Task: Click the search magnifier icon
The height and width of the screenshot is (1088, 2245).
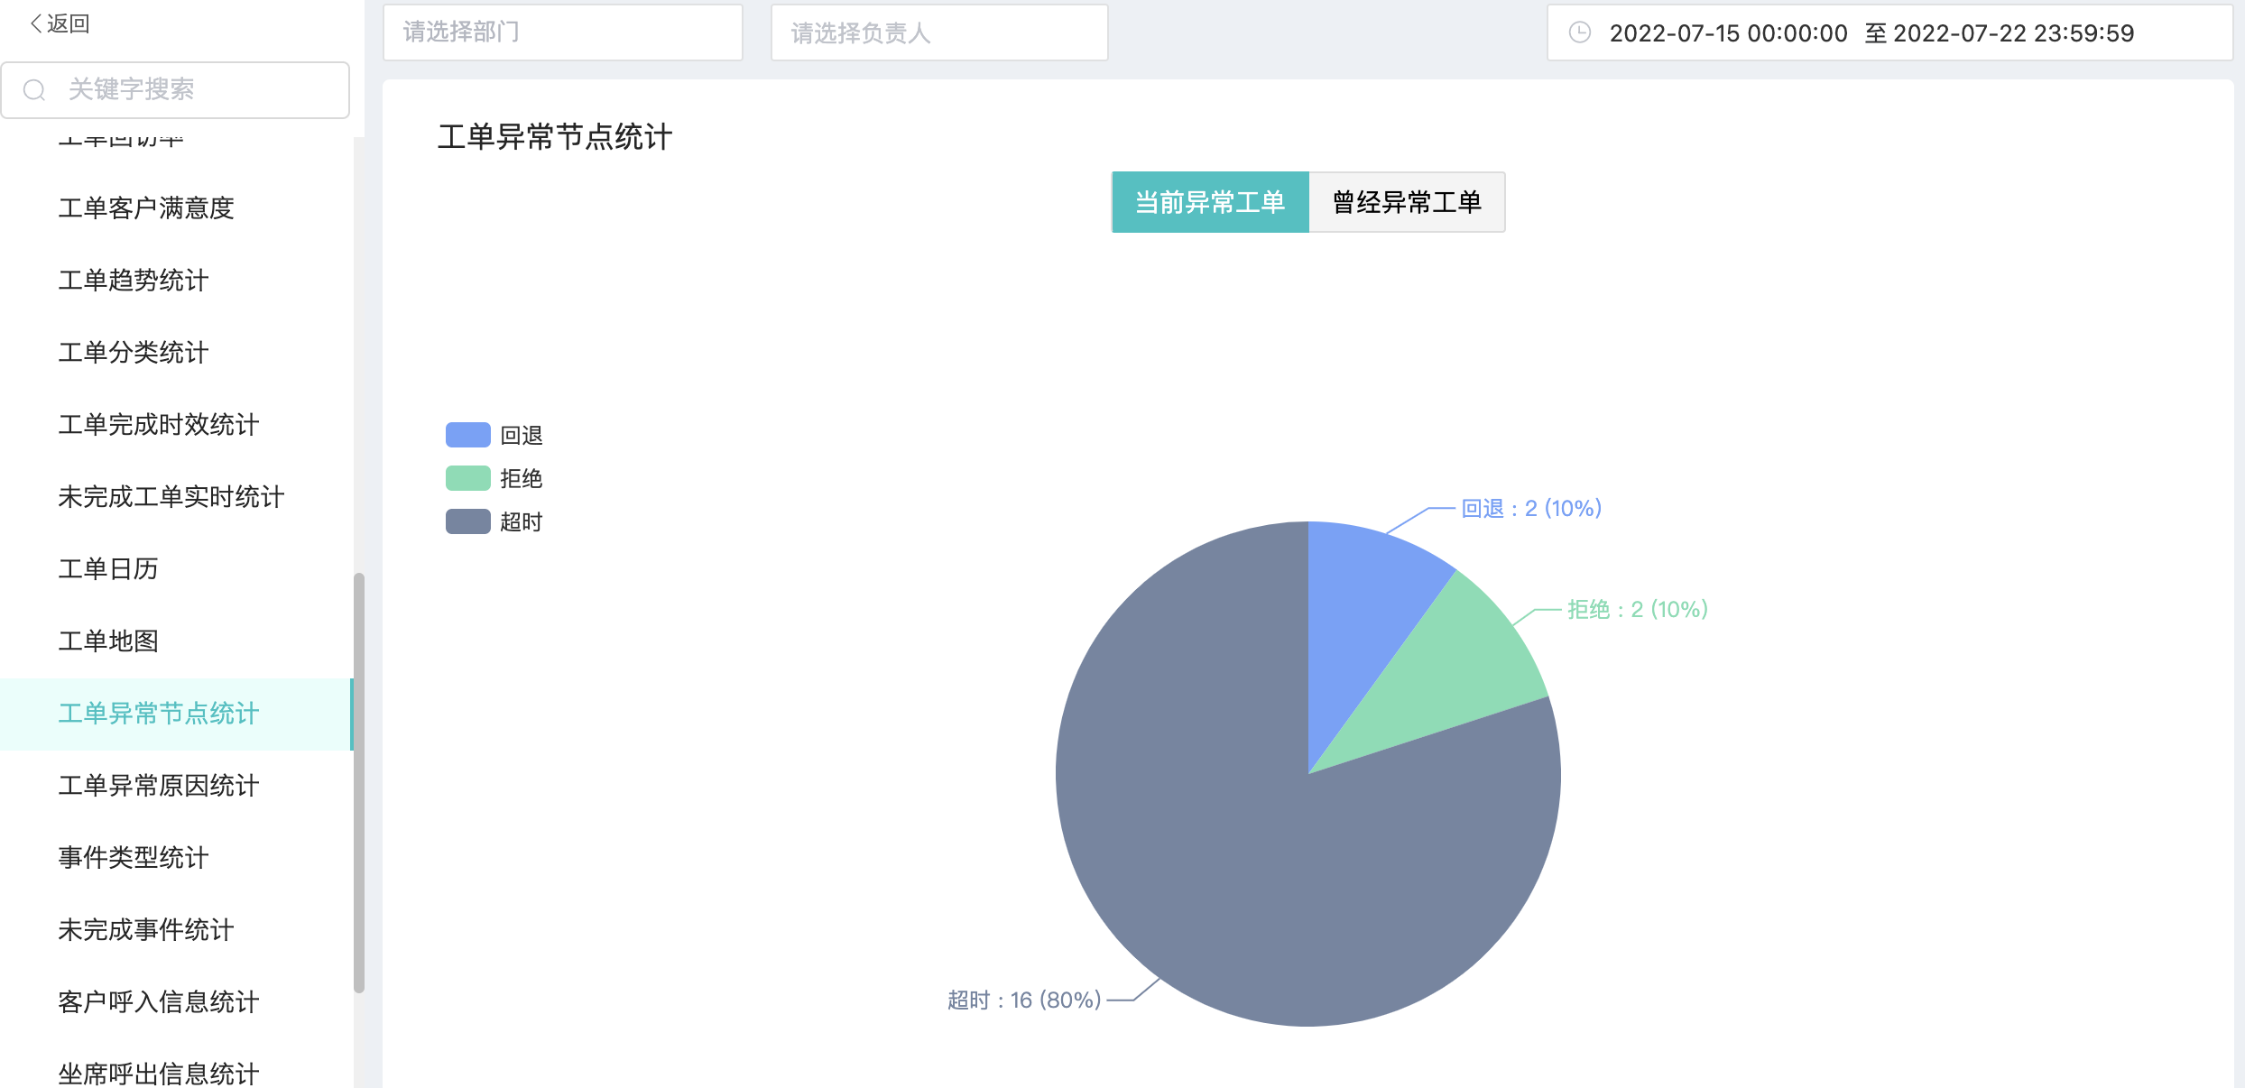Action: [x=34, y=89]
